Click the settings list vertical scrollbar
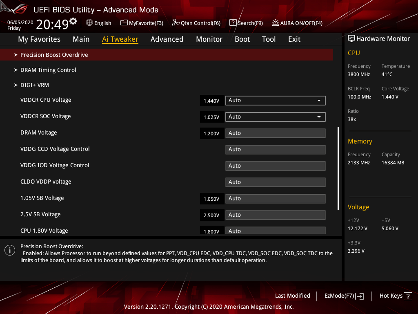The height and width of the screenshot is (314, 418). [338, 168]
